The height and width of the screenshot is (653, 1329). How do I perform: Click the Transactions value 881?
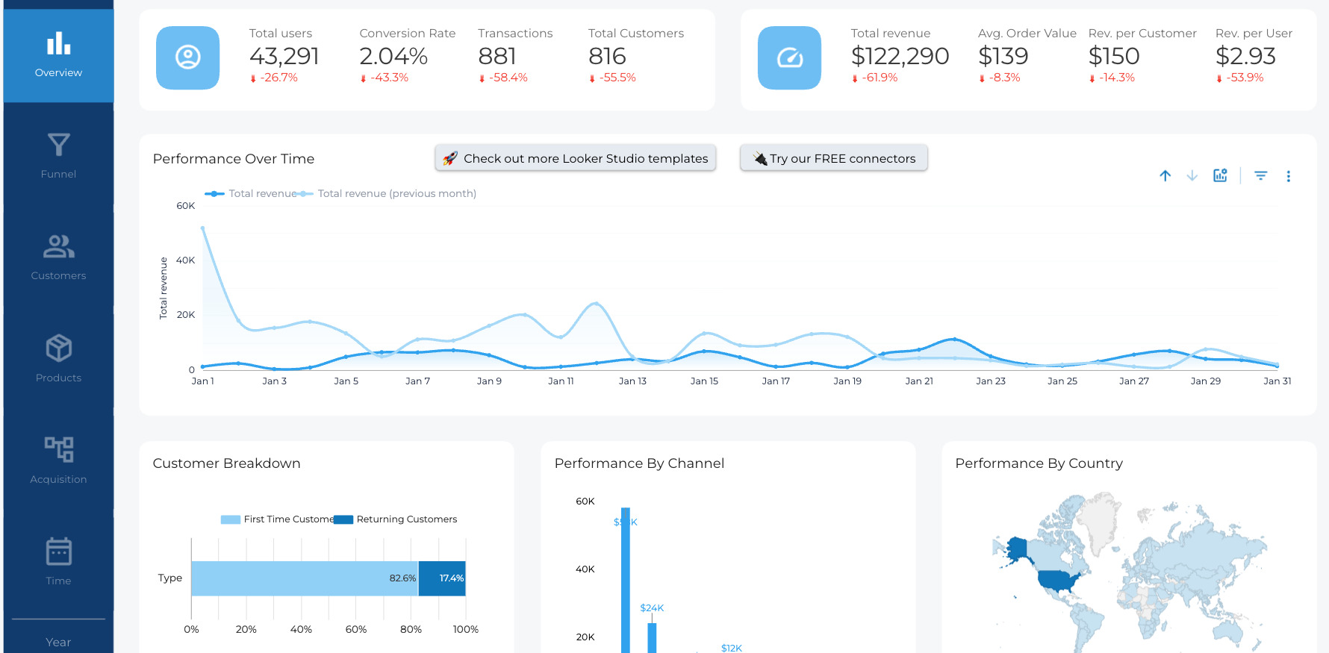497,56
